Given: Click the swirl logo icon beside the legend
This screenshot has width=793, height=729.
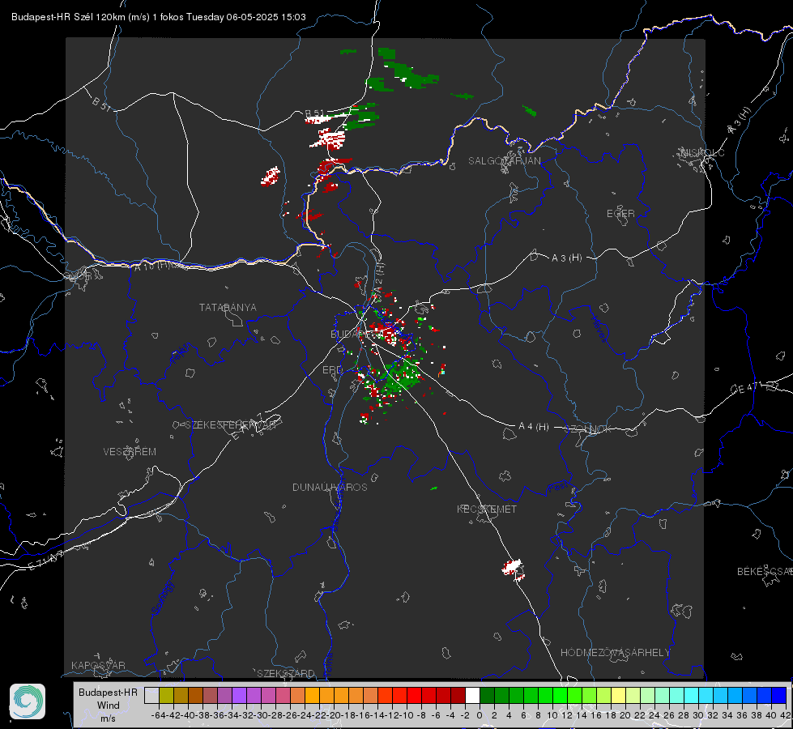Looking at the screenshot, I should point(28,701).
